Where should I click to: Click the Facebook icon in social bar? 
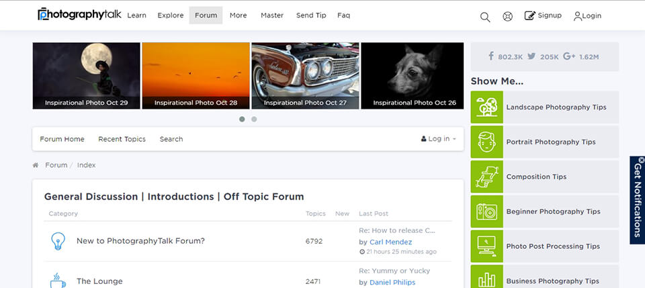[x=491, y=57]
